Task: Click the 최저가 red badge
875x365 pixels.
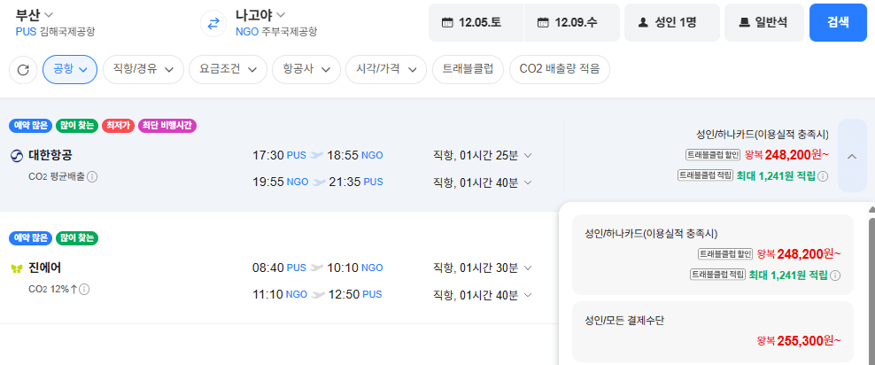Action: [x=118, y=126]
